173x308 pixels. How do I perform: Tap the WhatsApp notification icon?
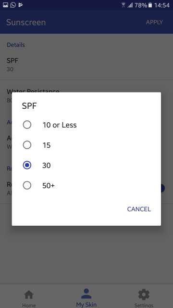pos(13,5)
